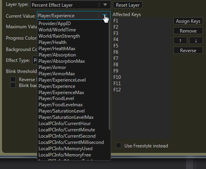The width and height of the screenshot is (206, 169).
Task: Click the Reverse button
Action: click(x=188, y=50)
